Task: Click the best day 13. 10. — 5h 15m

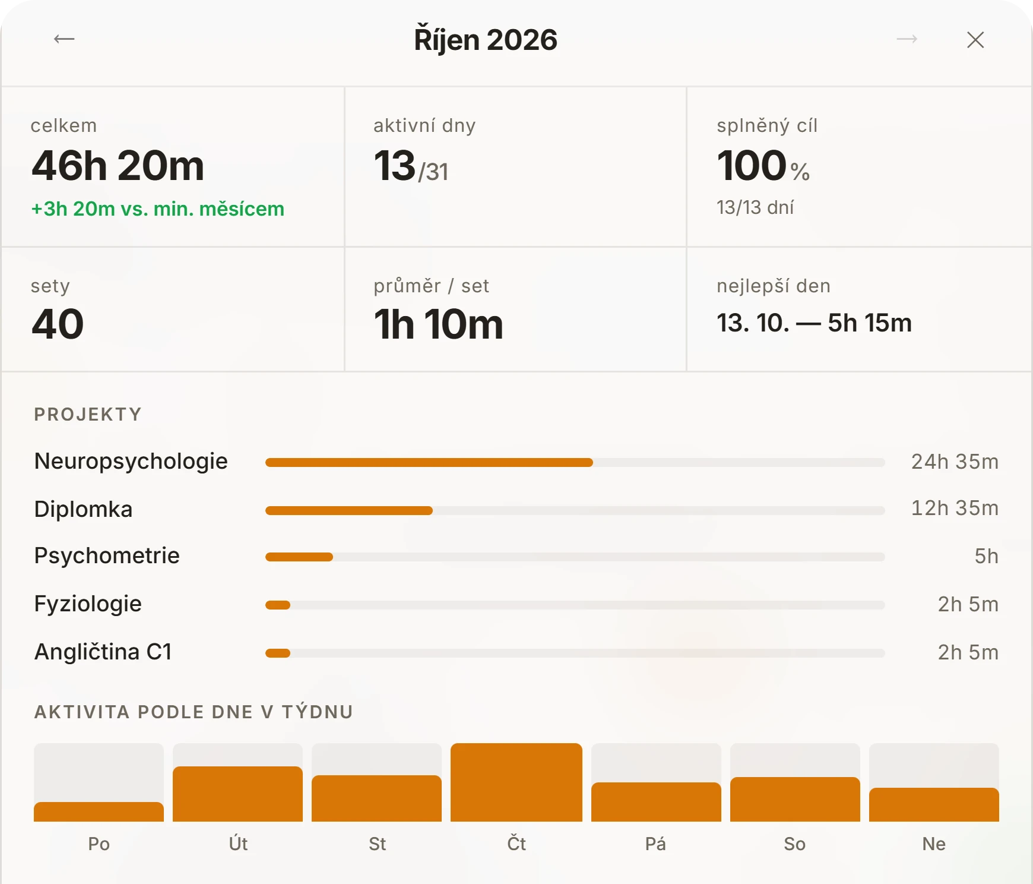Action: (814, 323)
